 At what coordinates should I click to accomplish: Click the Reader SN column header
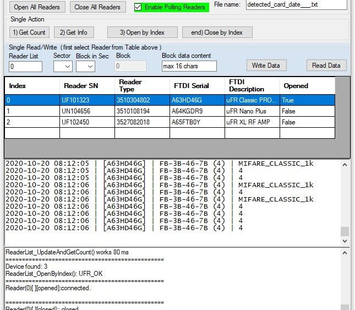87,86
